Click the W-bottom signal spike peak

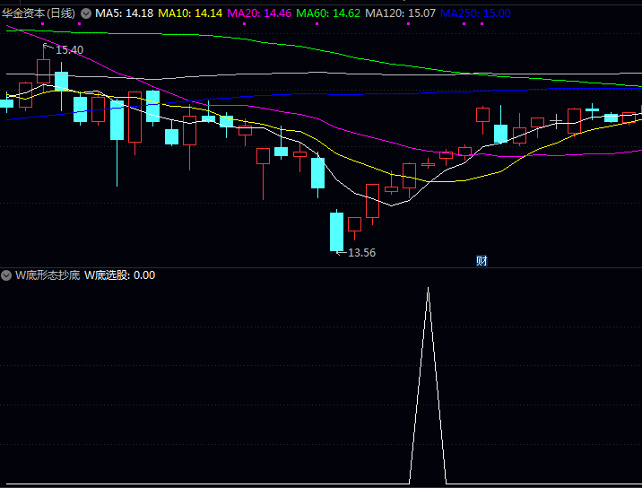coord(428,290)
